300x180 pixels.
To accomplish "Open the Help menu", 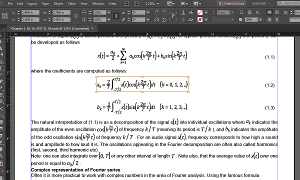I will (112, 3).
